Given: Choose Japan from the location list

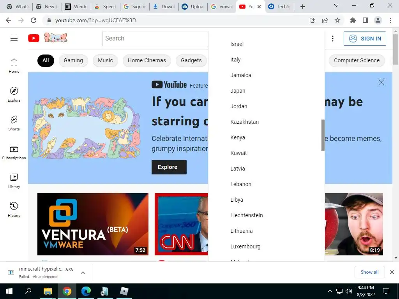Looking at the screenshot, I should click(267, 91).
